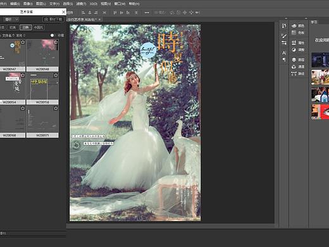The width and height of the screenshot is (329, 247).
Task: Select the 中国风 style filter button
Action: tap(38, 27)
